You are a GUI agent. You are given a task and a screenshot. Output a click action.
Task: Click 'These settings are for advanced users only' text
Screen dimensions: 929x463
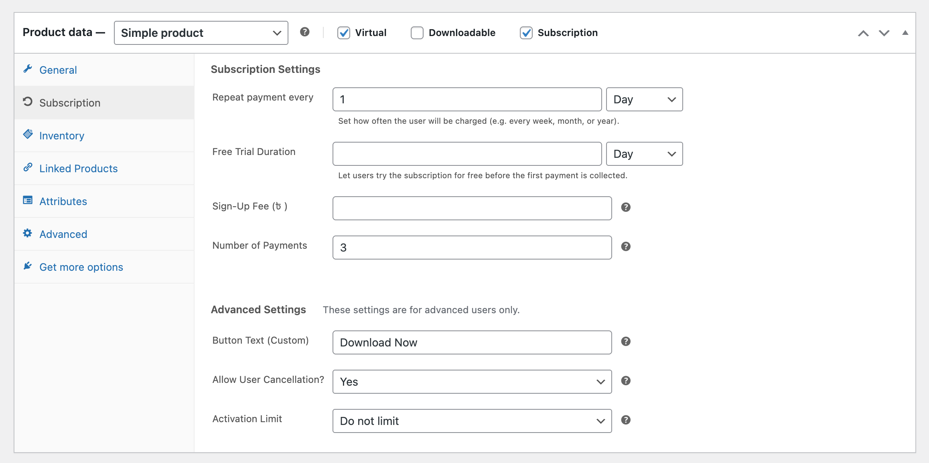click(421, 310)
